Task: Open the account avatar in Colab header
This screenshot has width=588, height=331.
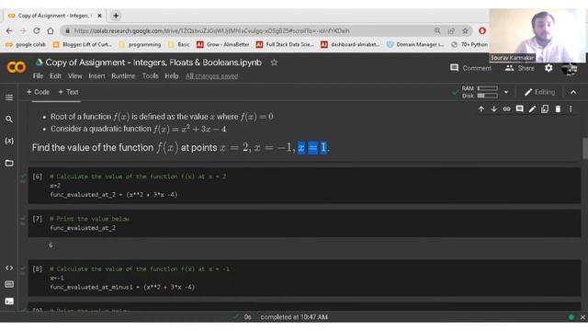Action: click(x=570, y=69)
